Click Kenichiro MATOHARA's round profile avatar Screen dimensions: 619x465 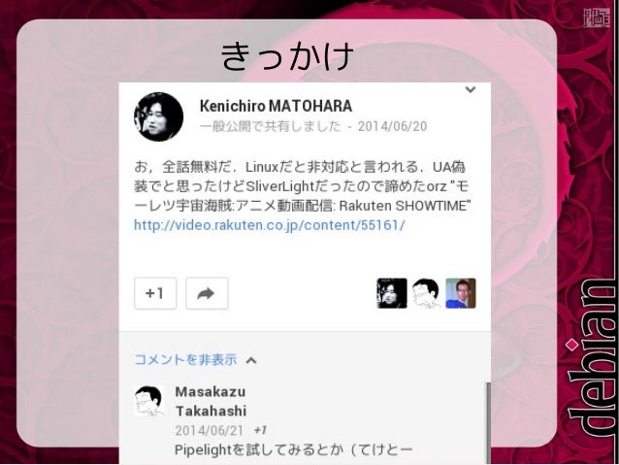[159, 116]
